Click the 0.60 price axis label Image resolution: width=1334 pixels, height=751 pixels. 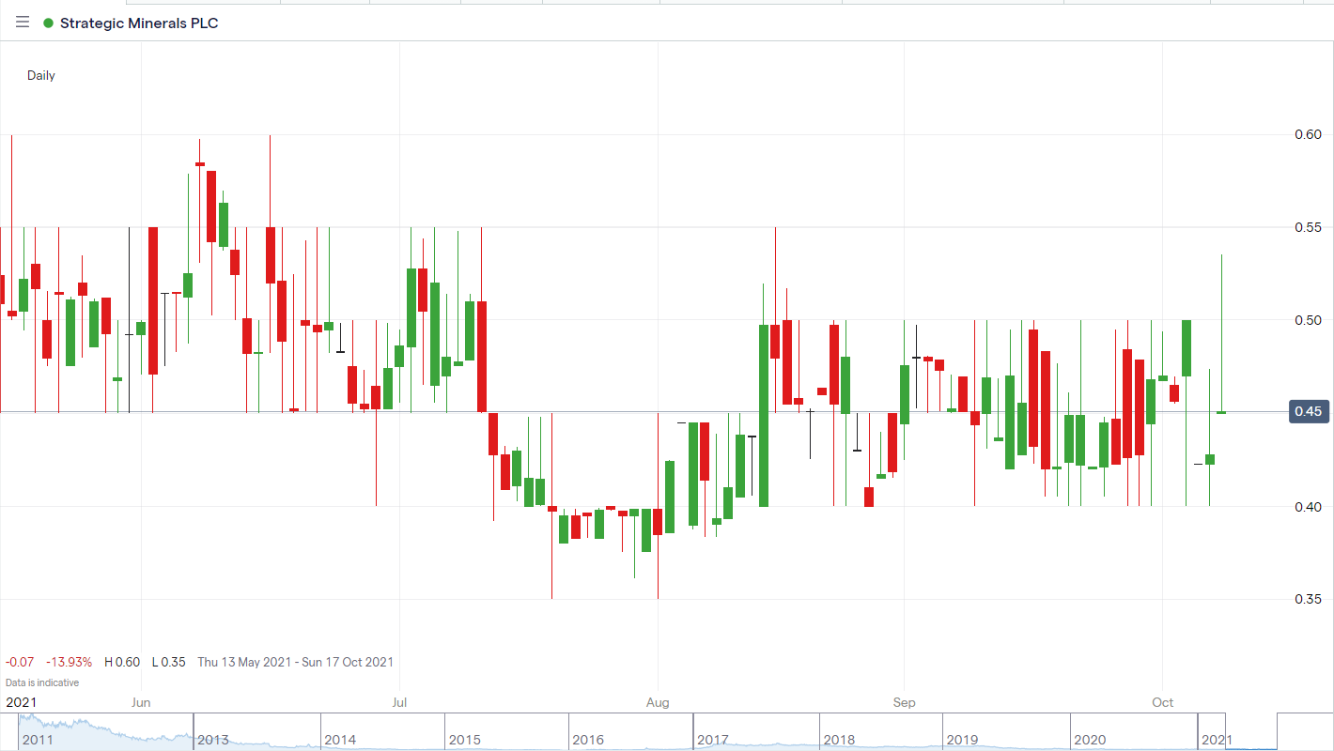(x=1308, y=134)
